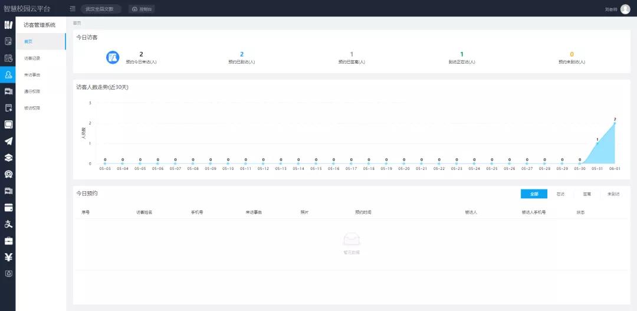The height and width of the screenshot is (311, 637).
Task: Open the briefcase icon in sidebar
Action: click(x=8, y=241)
